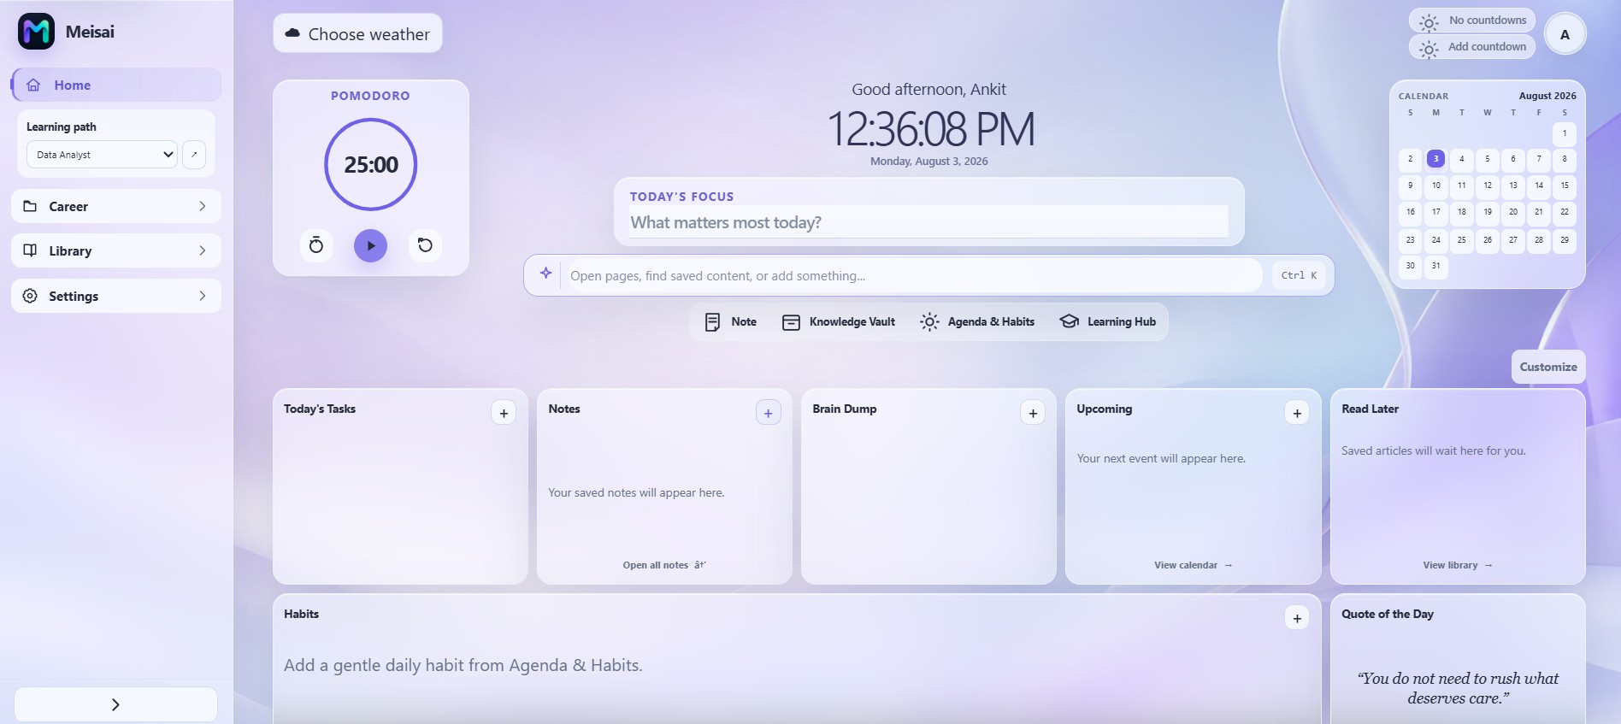The height and width of the screenshot is (724, 1621).
Task: Click the Choose weather button
Action: click(357, 33)
